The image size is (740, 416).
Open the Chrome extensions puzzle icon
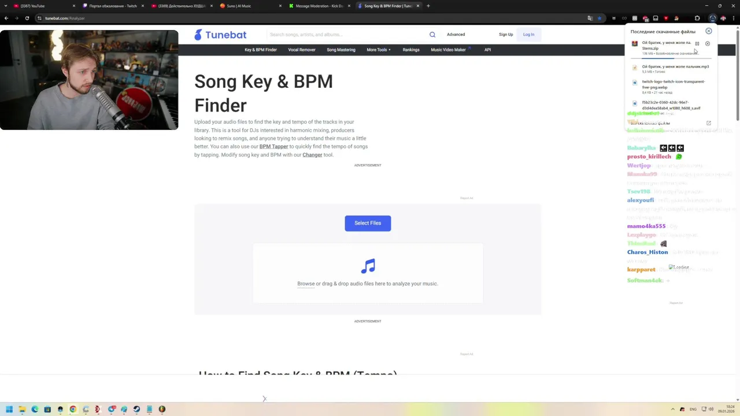pyautogui.click(x=697, y=18)
